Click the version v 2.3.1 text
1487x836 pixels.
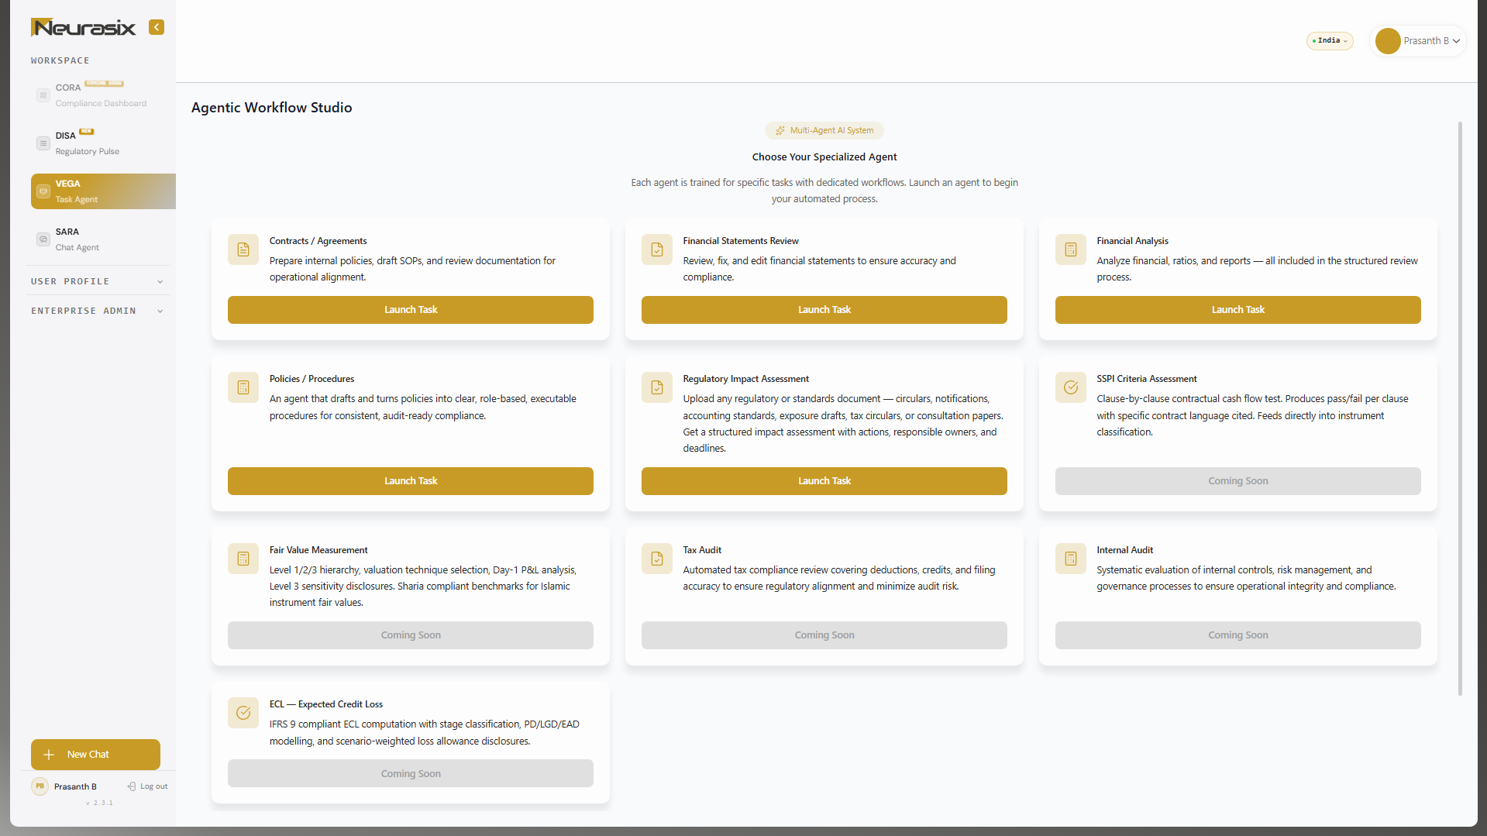tap(100, 803)
